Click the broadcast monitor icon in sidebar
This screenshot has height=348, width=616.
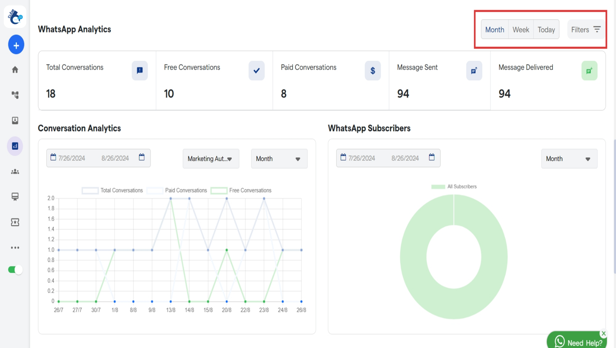pos(15,197)
